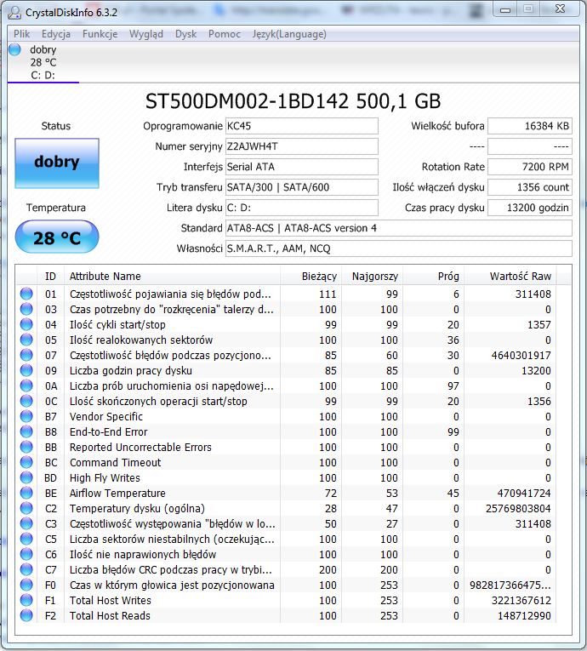Screen dimensions: 587x651
Task: Close the CrystalDiskInfo window
Action: click(x=560, y=9)
